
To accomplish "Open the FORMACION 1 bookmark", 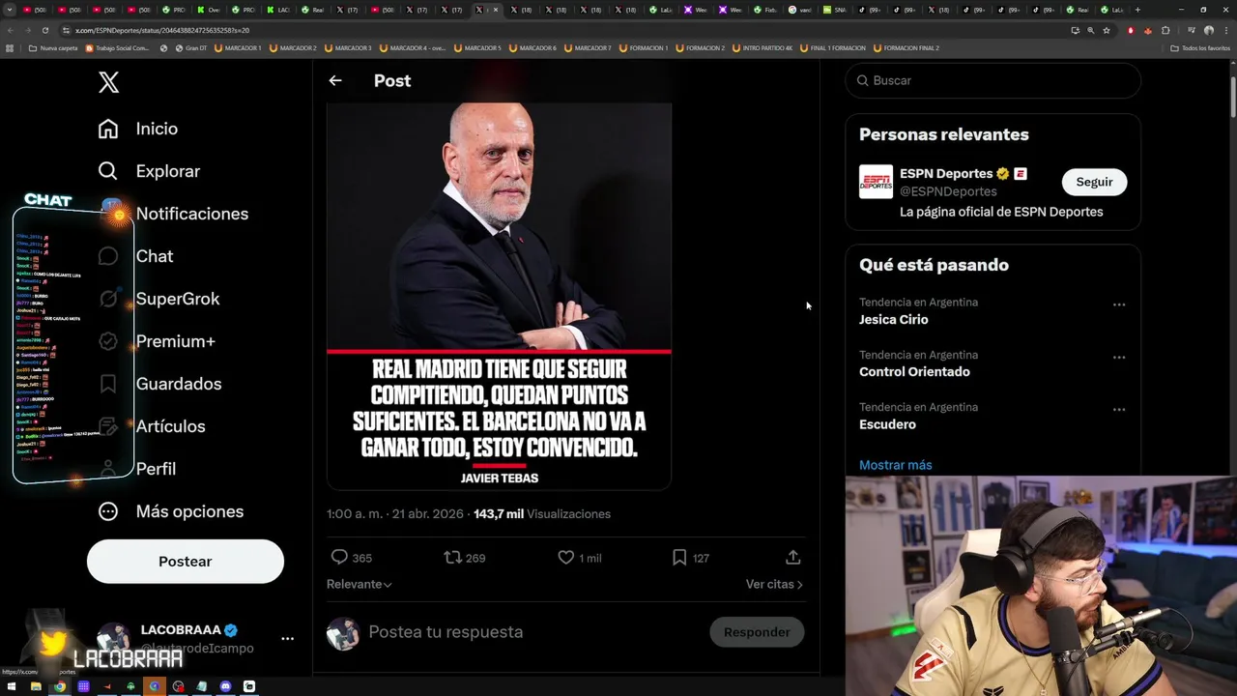I will [x=644, y=47].
